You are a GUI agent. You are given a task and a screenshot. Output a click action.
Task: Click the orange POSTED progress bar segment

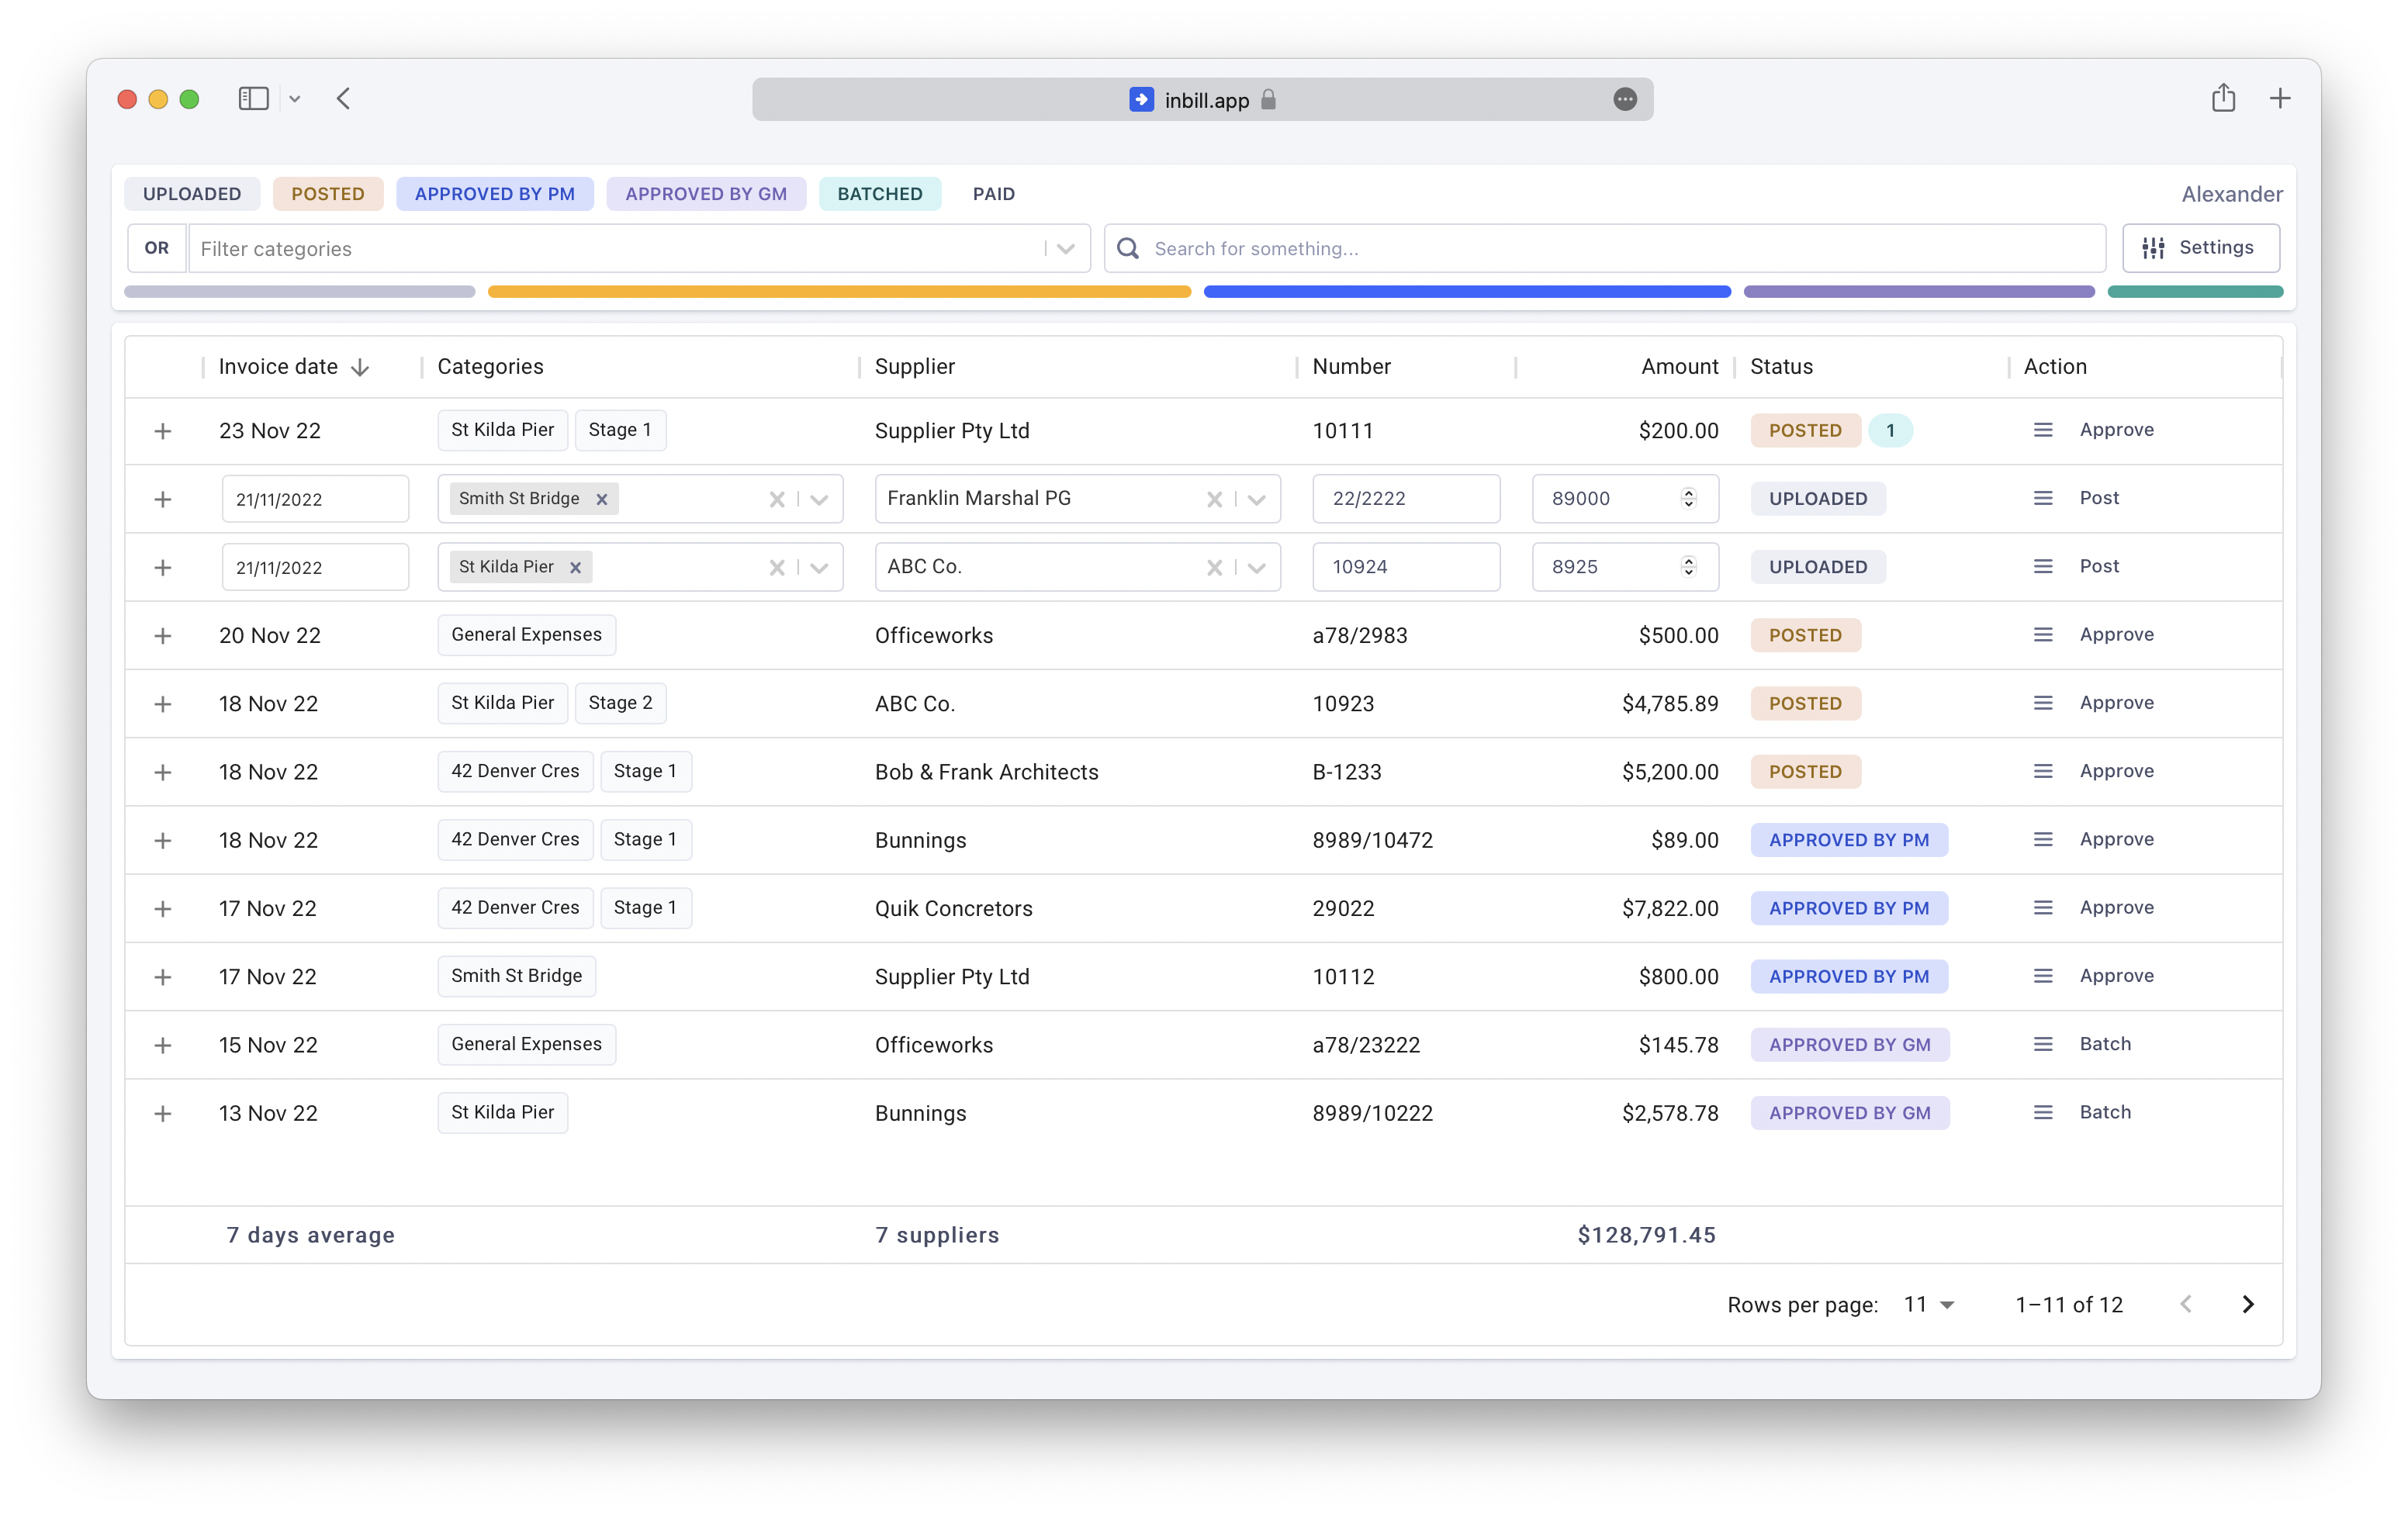(x=838, y=292)
